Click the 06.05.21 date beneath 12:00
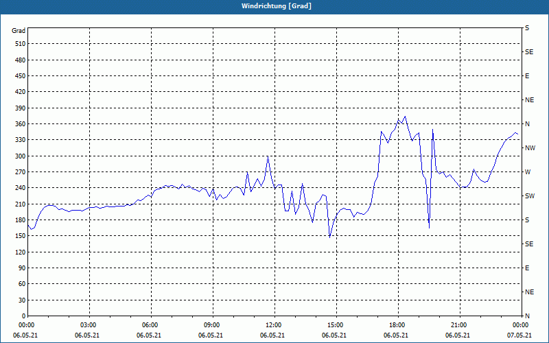 tap(272, 335)
